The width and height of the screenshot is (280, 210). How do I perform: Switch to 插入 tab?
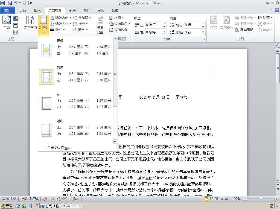tap(37, 10)
